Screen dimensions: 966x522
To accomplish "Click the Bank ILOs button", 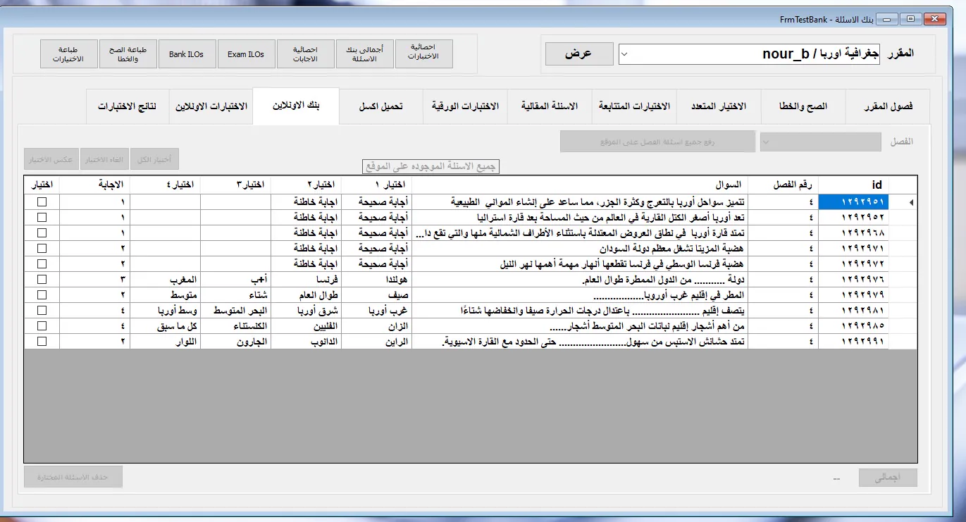I will pos(187,54).
